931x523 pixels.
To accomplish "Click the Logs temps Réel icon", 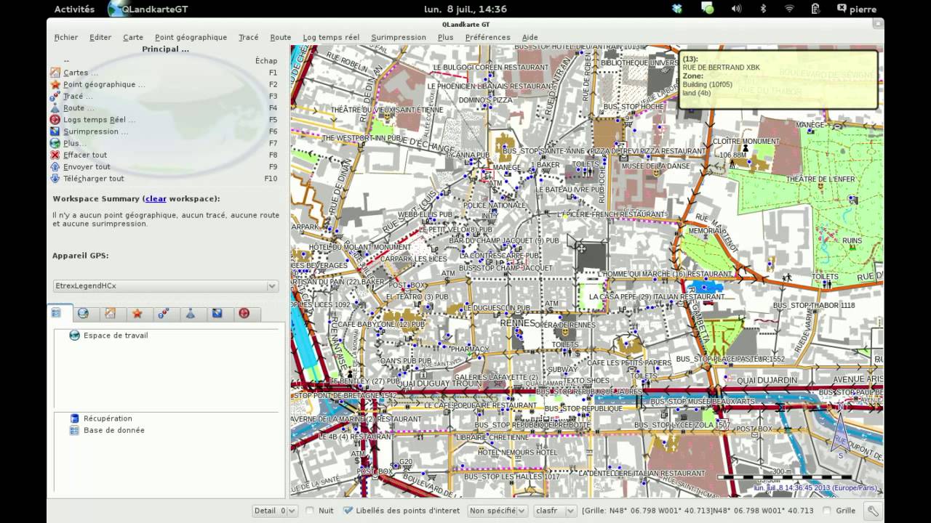I will click(55, 119).
